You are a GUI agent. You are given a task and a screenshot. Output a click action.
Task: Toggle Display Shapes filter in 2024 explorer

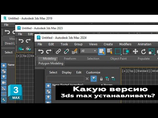(x=48, y=91)
